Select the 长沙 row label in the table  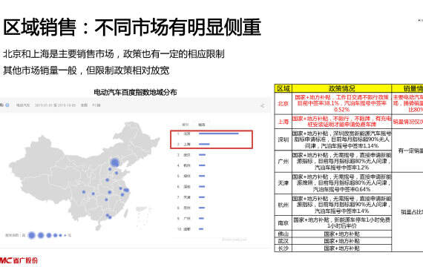click(283, 248)
